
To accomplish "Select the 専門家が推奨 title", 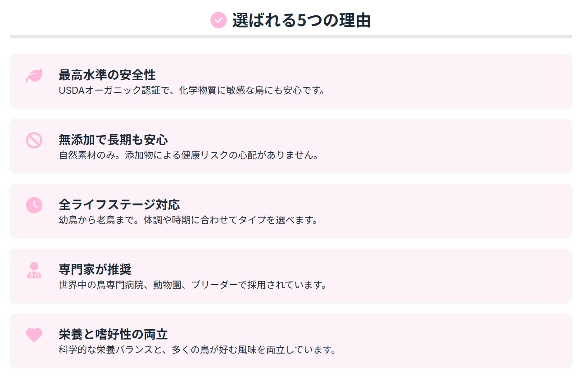I will (95, 269).
